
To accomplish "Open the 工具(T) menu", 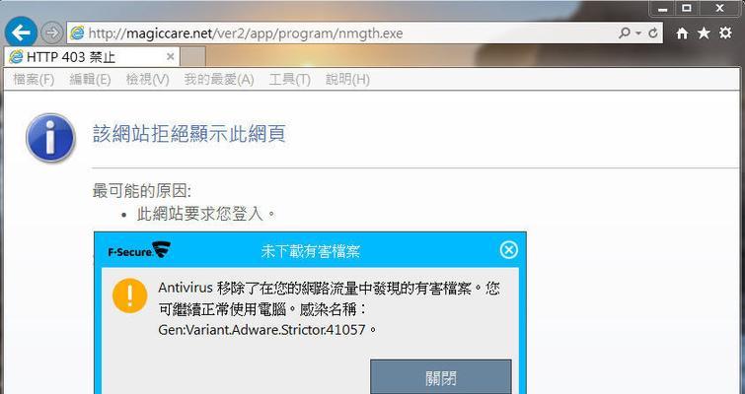I will pyautogui.click(x=289, y=79).
